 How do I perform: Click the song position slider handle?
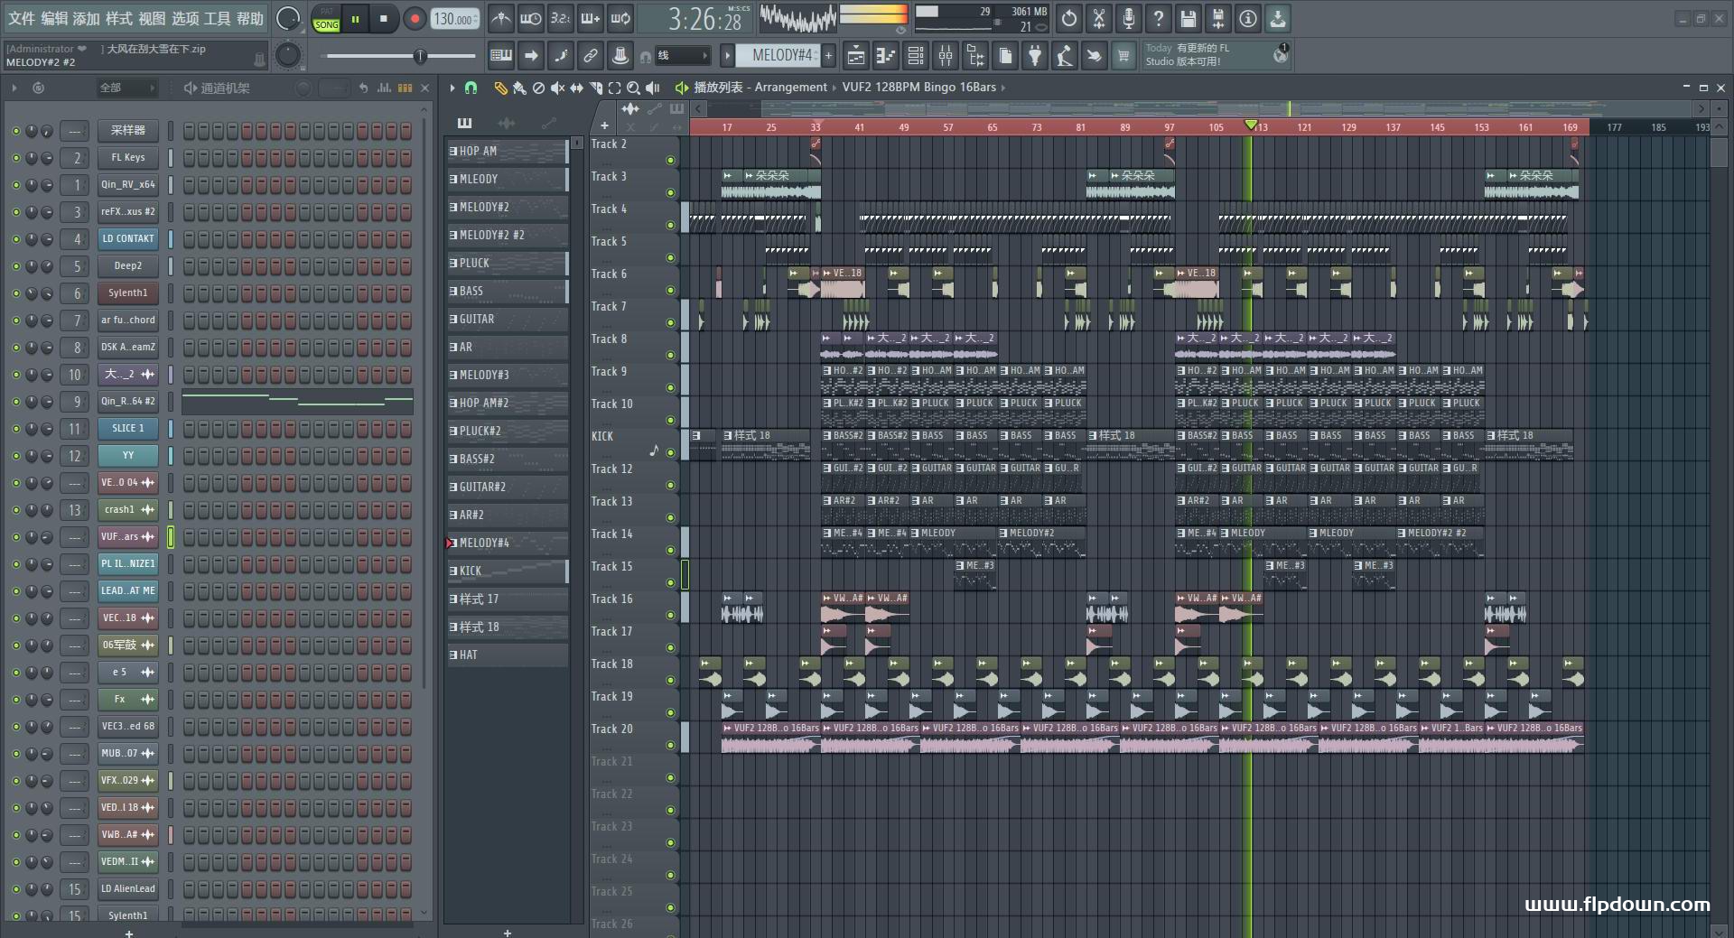coord(420,57)
